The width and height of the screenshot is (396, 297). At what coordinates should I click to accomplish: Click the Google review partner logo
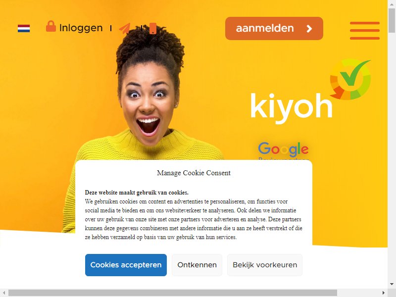pyautogui.click(x=283, y=150)
